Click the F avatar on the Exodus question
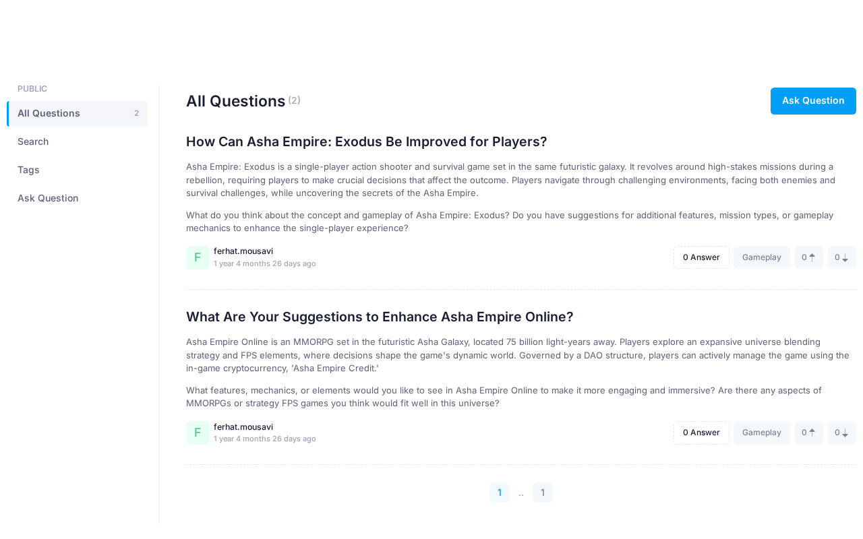The width and height of the screenshot is (863, 539). click(x=198, y=257)
